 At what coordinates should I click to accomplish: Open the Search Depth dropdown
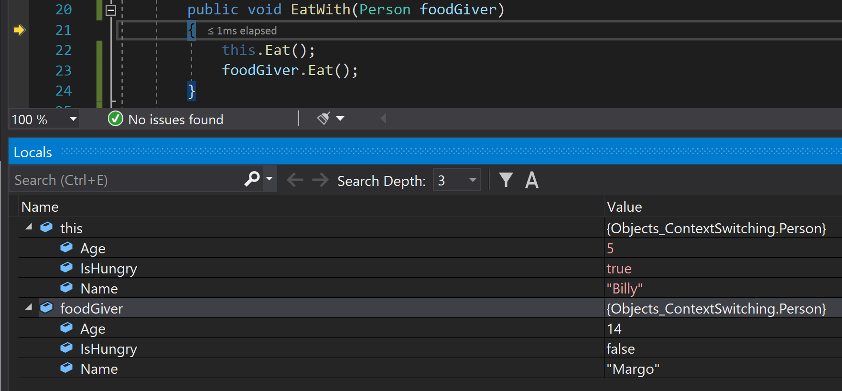click(472, 180)
